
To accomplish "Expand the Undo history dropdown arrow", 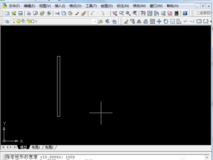I will tap(98, 13).
